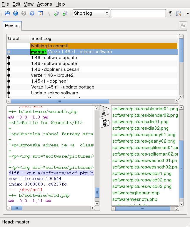Select the 'Nothing to commit' row

[x=49, y=46]
